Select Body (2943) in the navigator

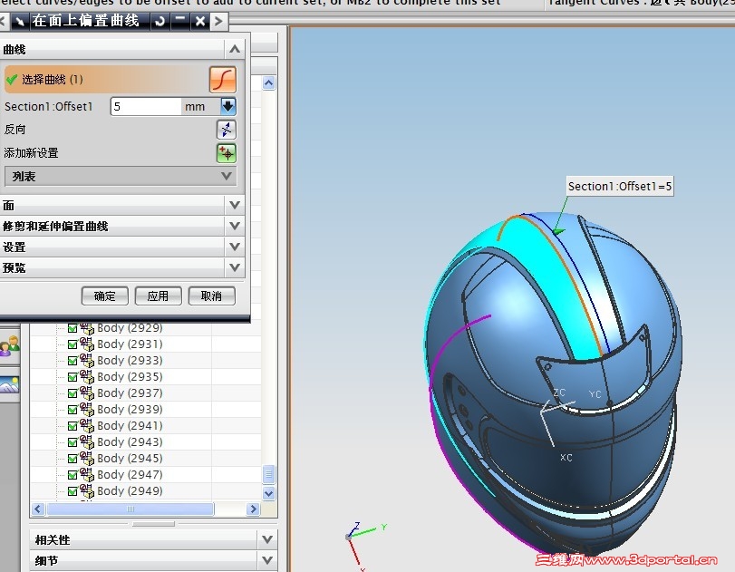[130, 442]
